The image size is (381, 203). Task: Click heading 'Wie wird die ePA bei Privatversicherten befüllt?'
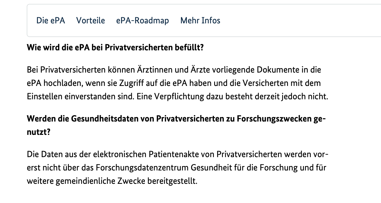click(115, 48)
